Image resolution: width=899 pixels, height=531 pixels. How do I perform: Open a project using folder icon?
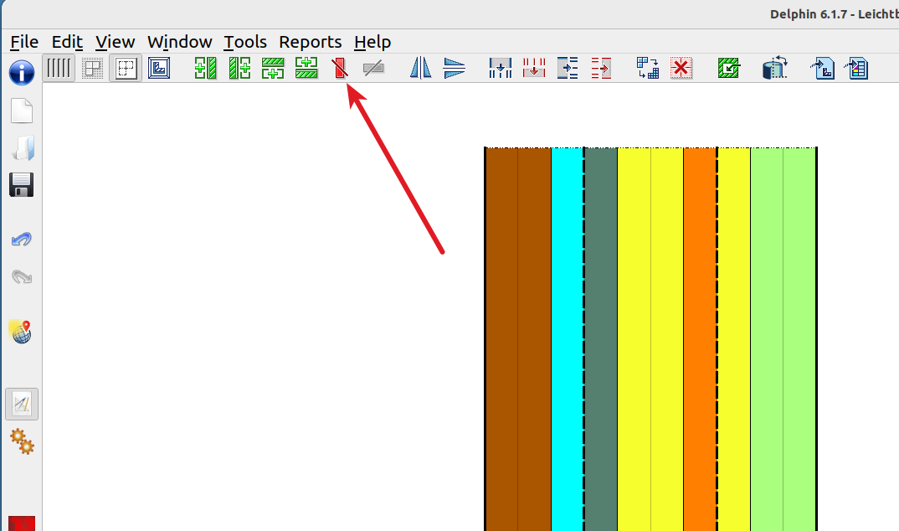click(x=23, y=148)
